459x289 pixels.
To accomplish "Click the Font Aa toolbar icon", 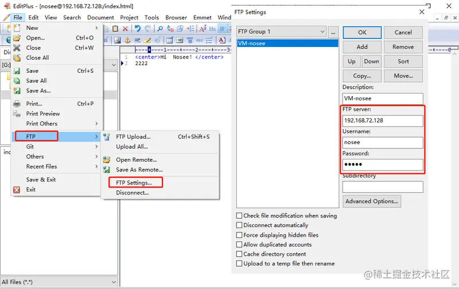I will click(x=203, y=28).
